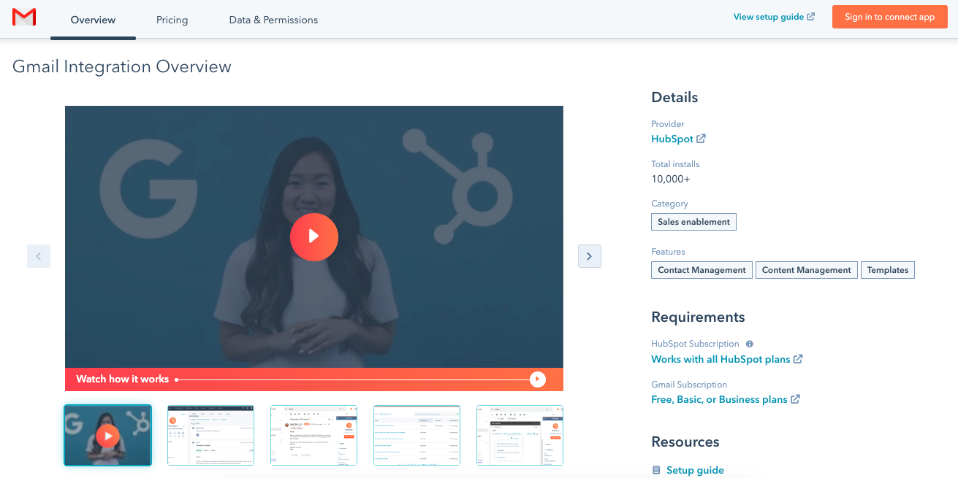Open the View setup guide link
The width and height of the screenshot is (958, 478).
point(768,17)
